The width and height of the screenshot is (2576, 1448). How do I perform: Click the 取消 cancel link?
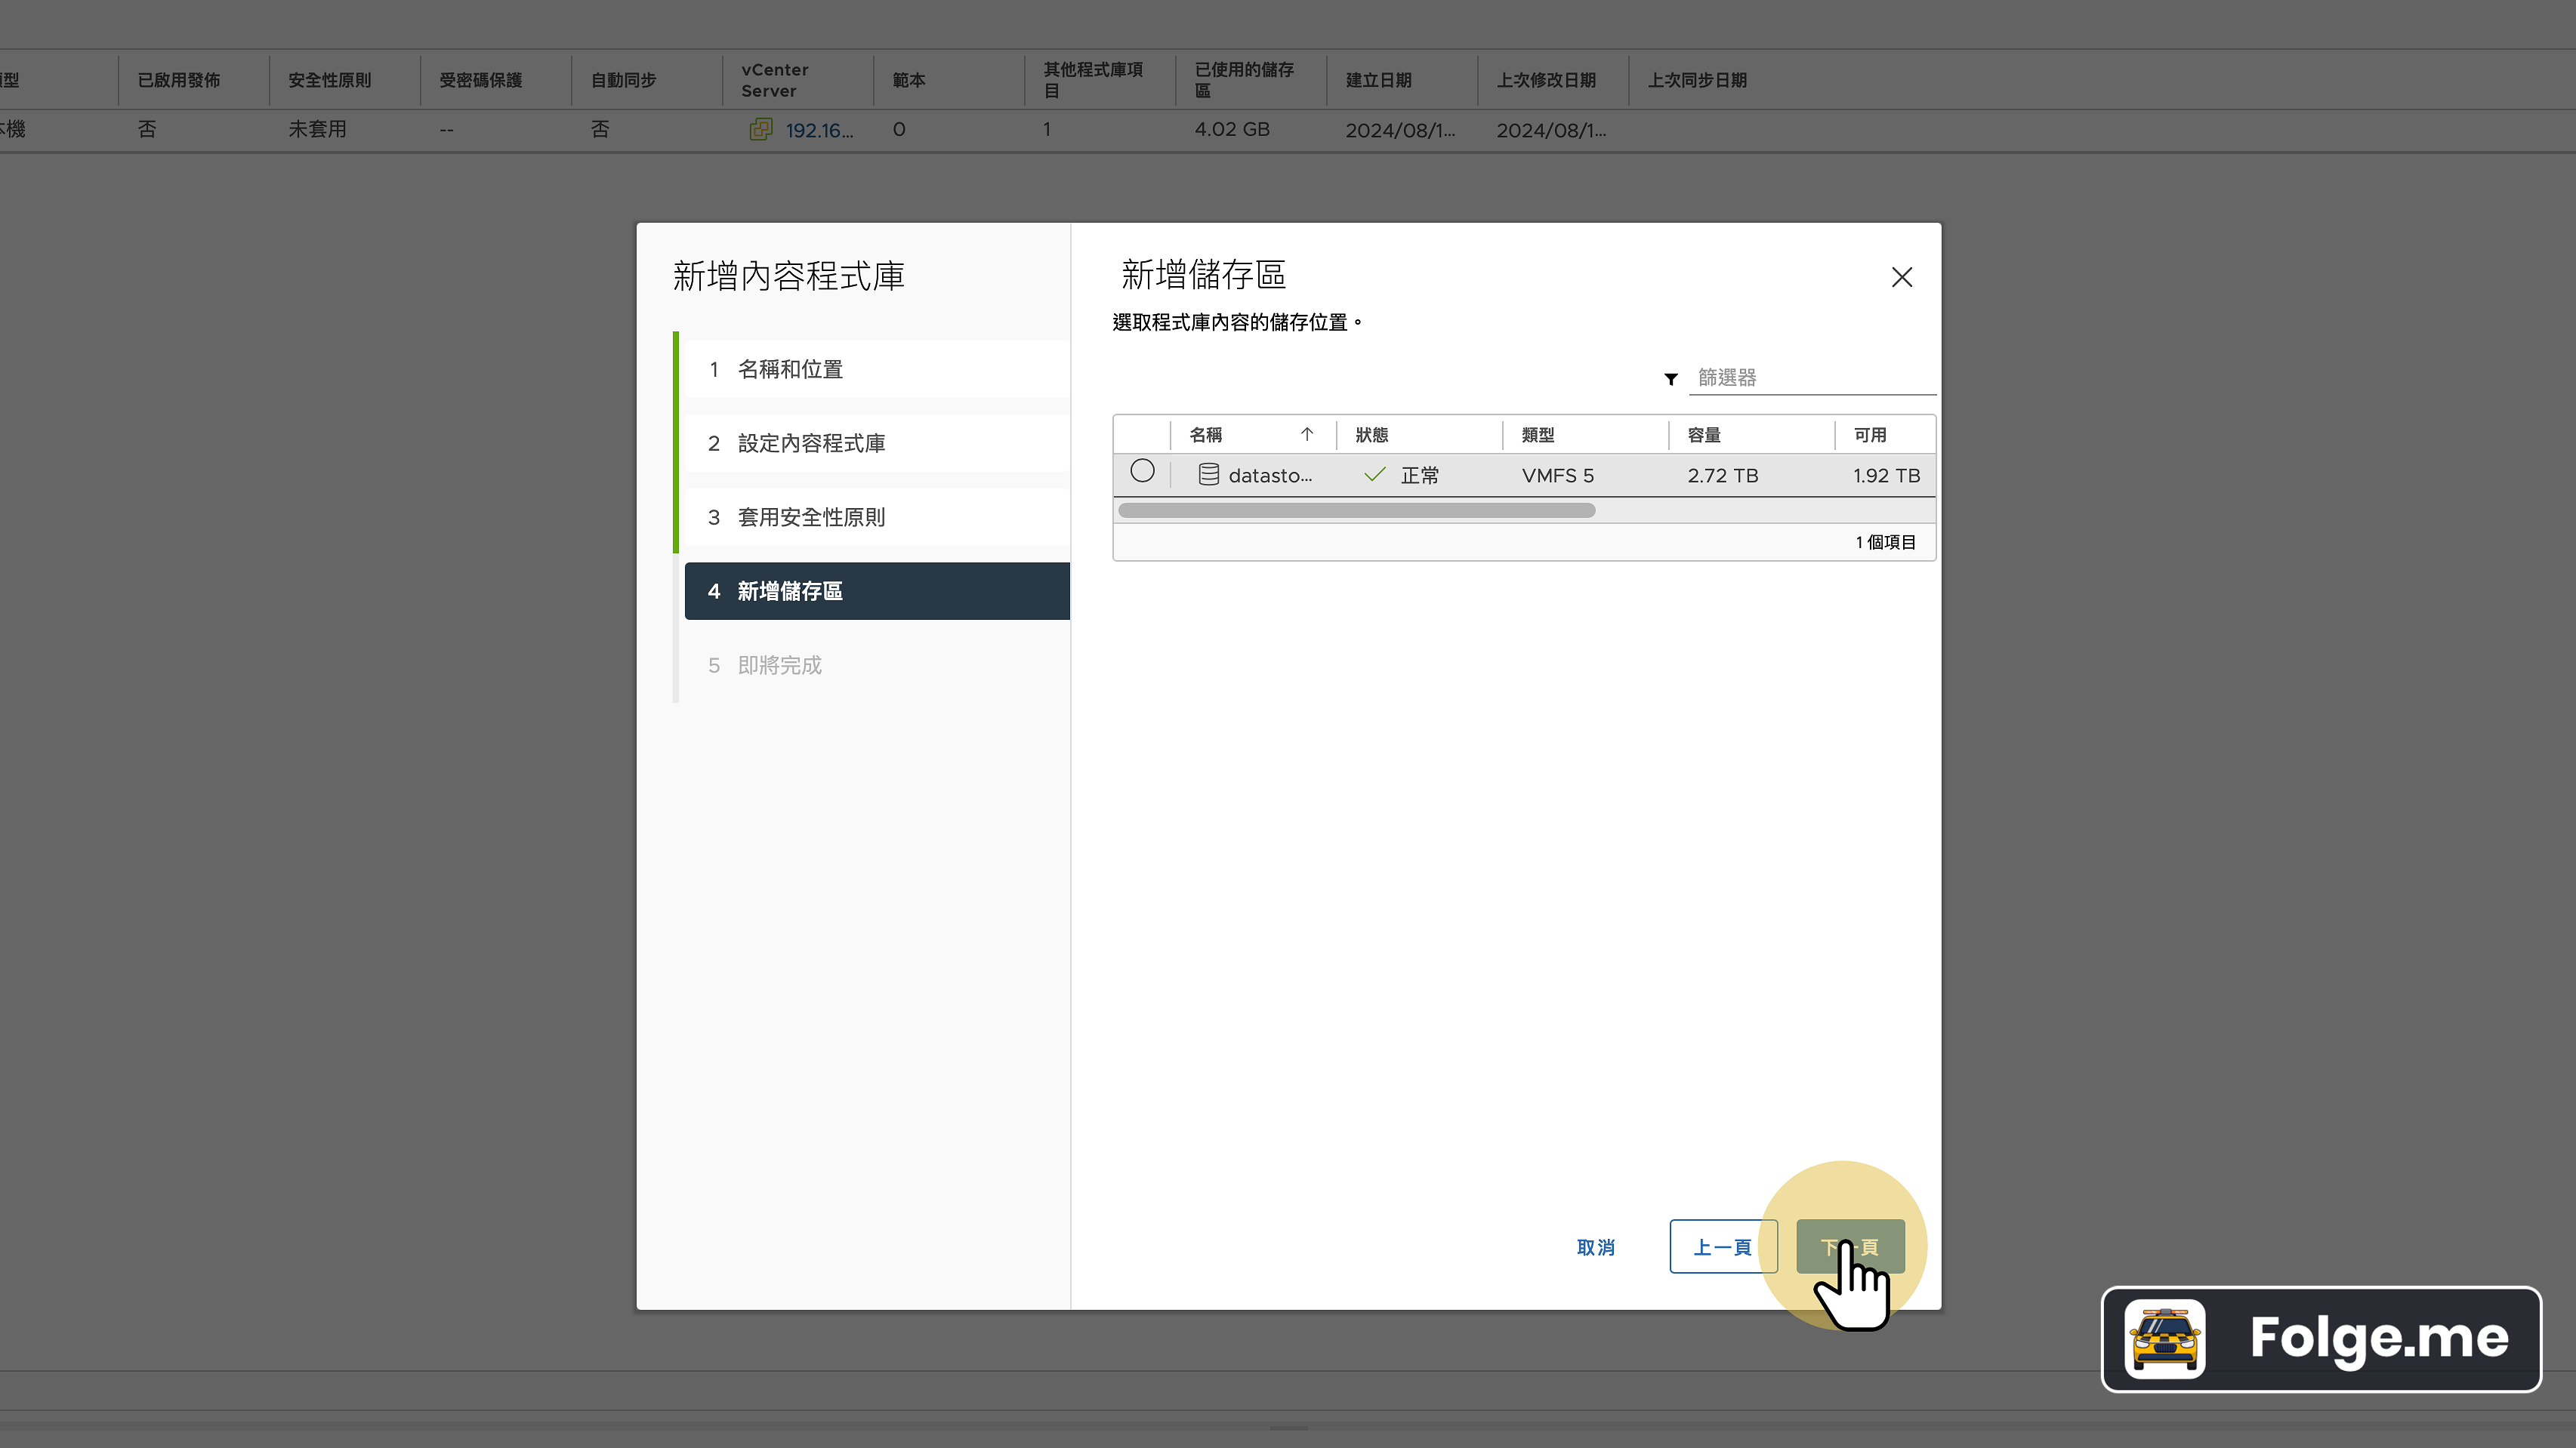point(1595,1247)
